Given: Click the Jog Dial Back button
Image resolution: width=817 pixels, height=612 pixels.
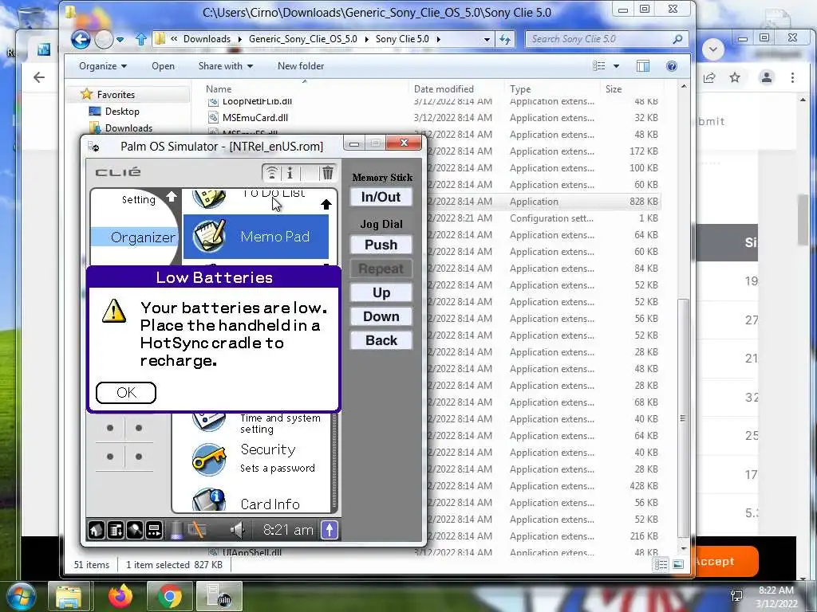Looking at the screenshot, I should 381,340.
